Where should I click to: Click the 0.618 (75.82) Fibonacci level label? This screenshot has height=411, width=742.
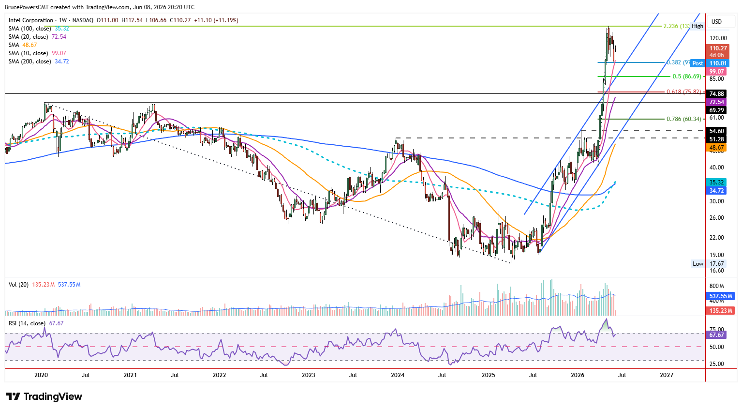coord(684,92)
